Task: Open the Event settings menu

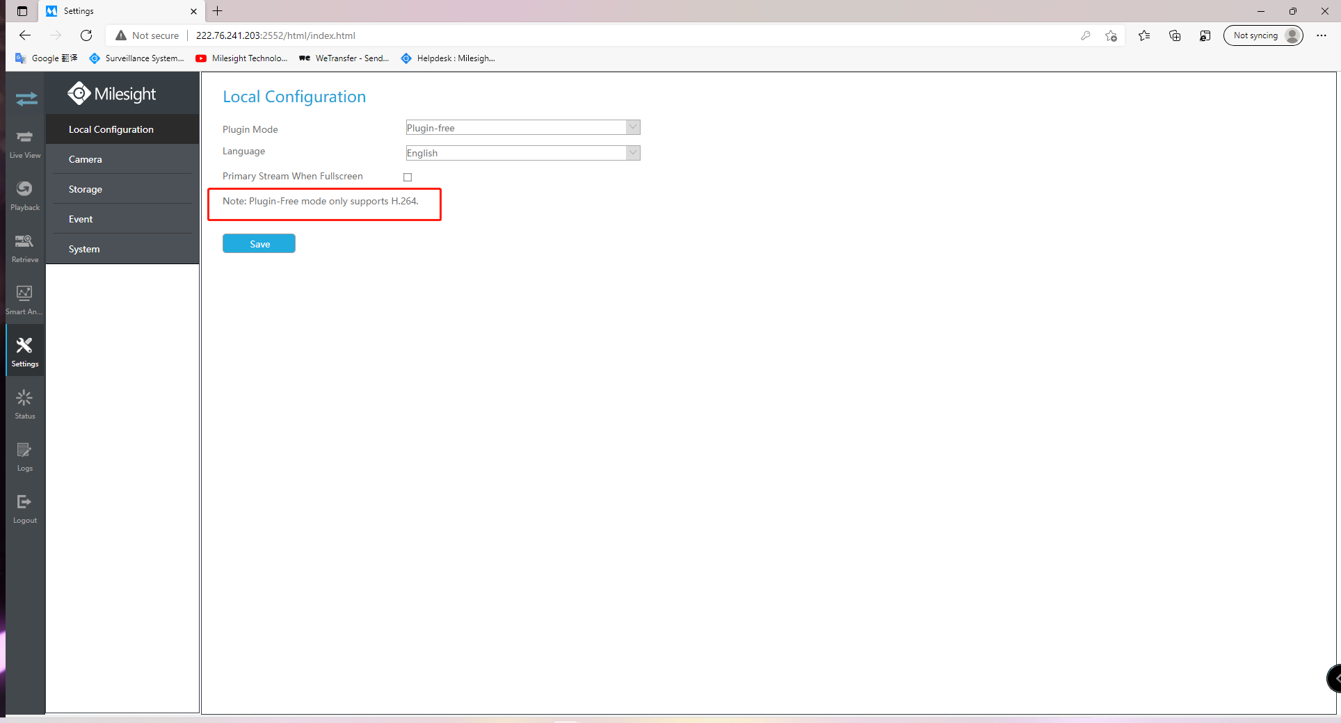Action: pos(122,219)
